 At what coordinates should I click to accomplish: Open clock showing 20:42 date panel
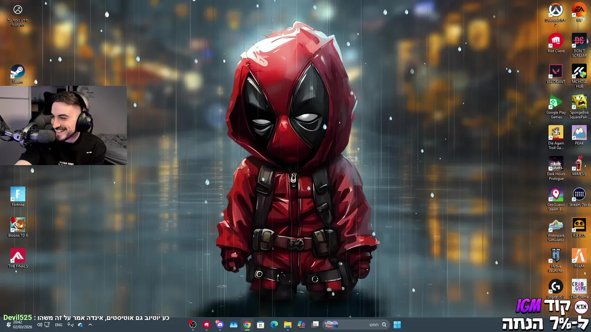click(x=22, y=325)
